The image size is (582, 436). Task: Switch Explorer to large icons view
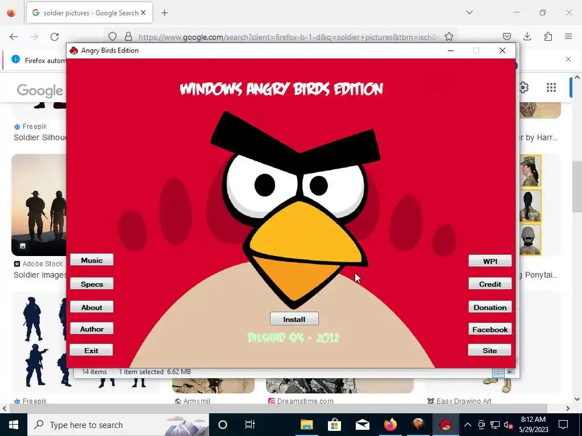tap(511, 371)
